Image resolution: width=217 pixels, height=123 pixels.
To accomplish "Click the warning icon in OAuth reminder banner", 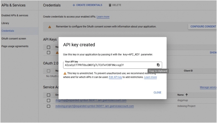I will 50,27.
